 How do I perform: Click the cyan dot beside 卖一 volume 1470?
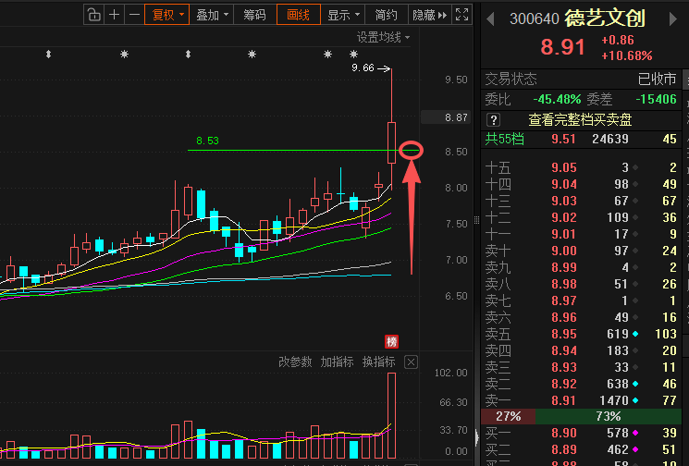(635, 400)
